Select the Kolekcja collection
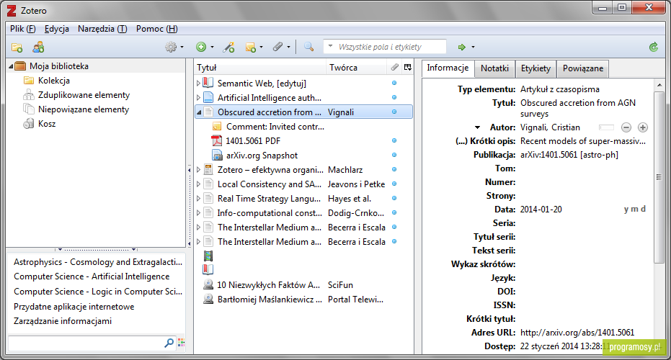Screen dimensions: 671x360 click(53, 81)
